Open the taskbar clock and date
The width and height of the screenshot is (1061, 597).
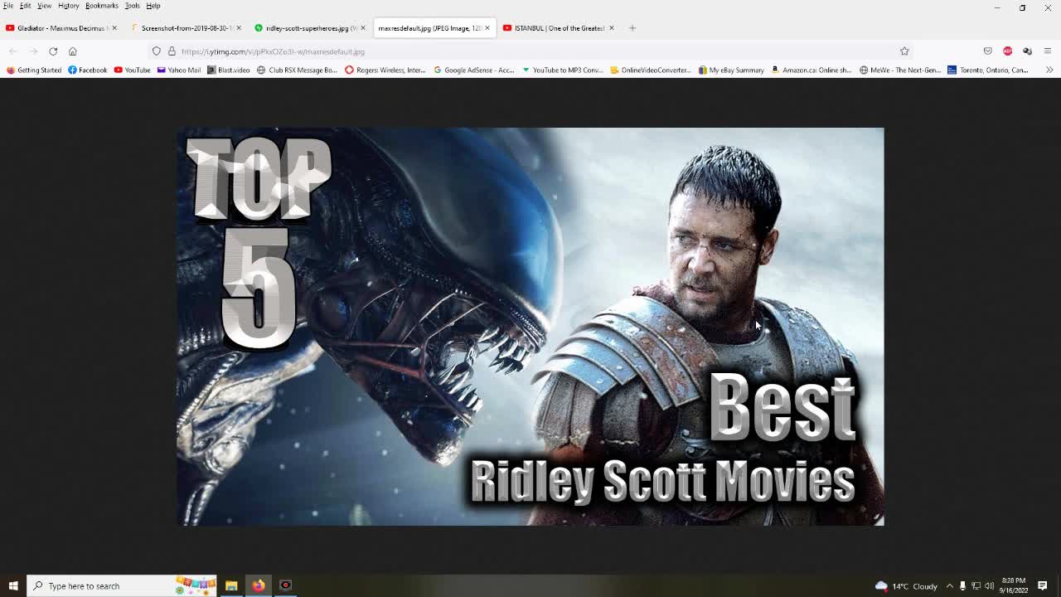click(x=1014, y=586)
